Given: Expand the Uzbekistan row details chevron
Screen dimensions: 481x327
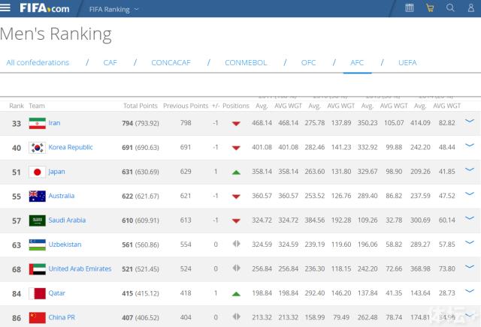Looking at the screenshot, I should 470,244.
